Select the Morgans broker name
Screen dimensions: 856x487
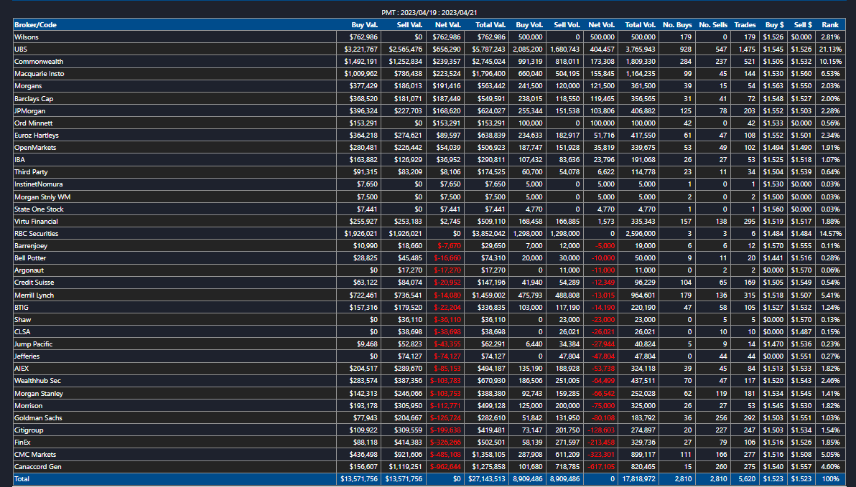28,85
